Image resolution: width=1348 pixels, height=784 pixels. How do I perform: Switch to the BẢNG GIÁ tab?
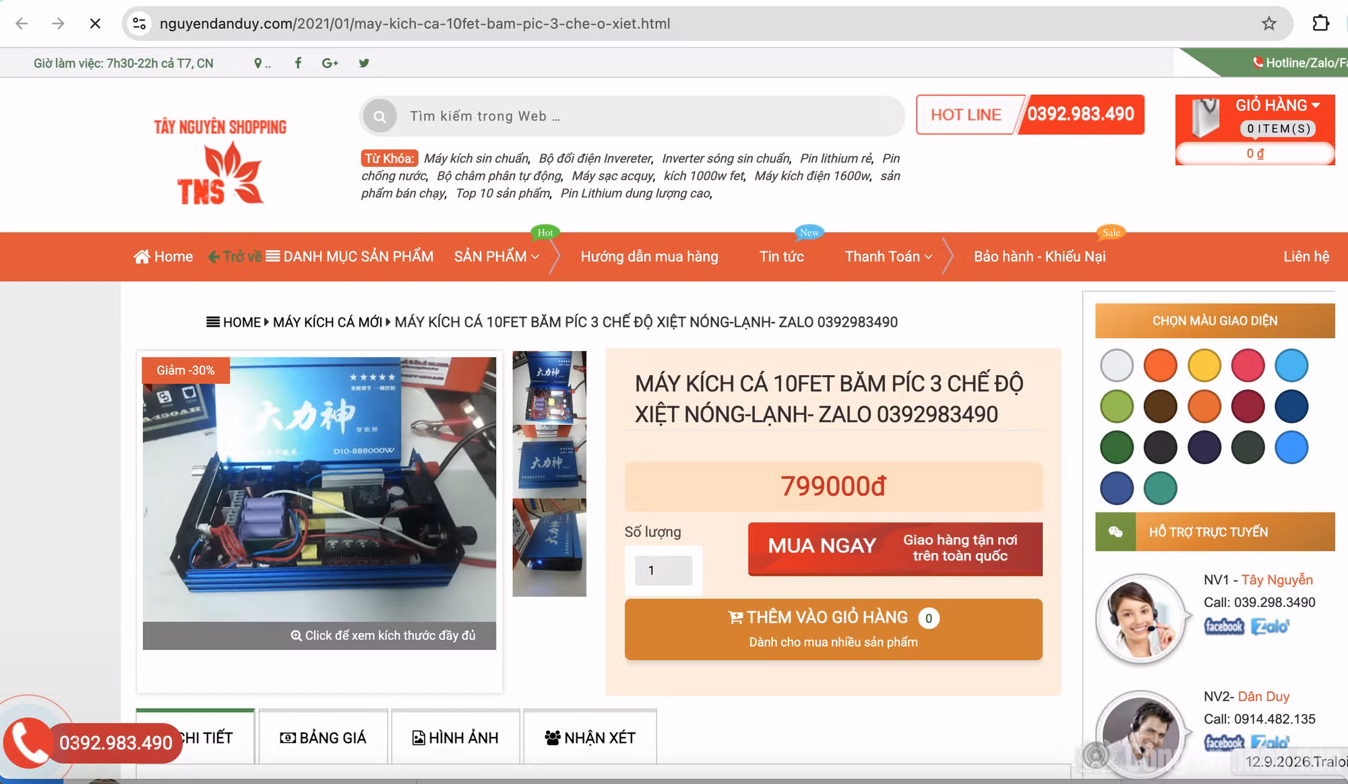324,738
